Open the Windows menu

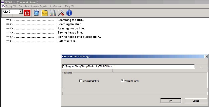click(x=56, y=6)
